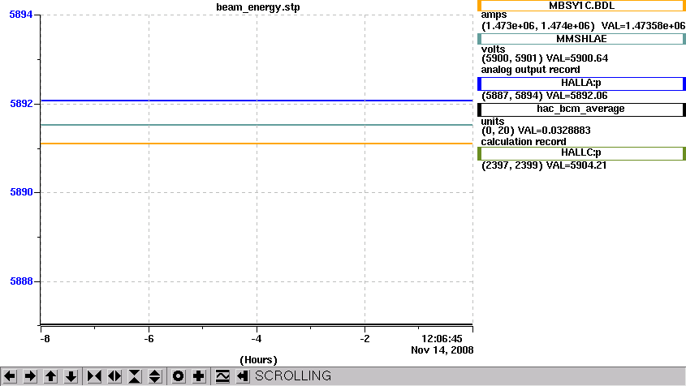The width and height of the screenshot is (686, 386).
Task: Shift the graph down with the down arrow
Action: coord(71,376)
